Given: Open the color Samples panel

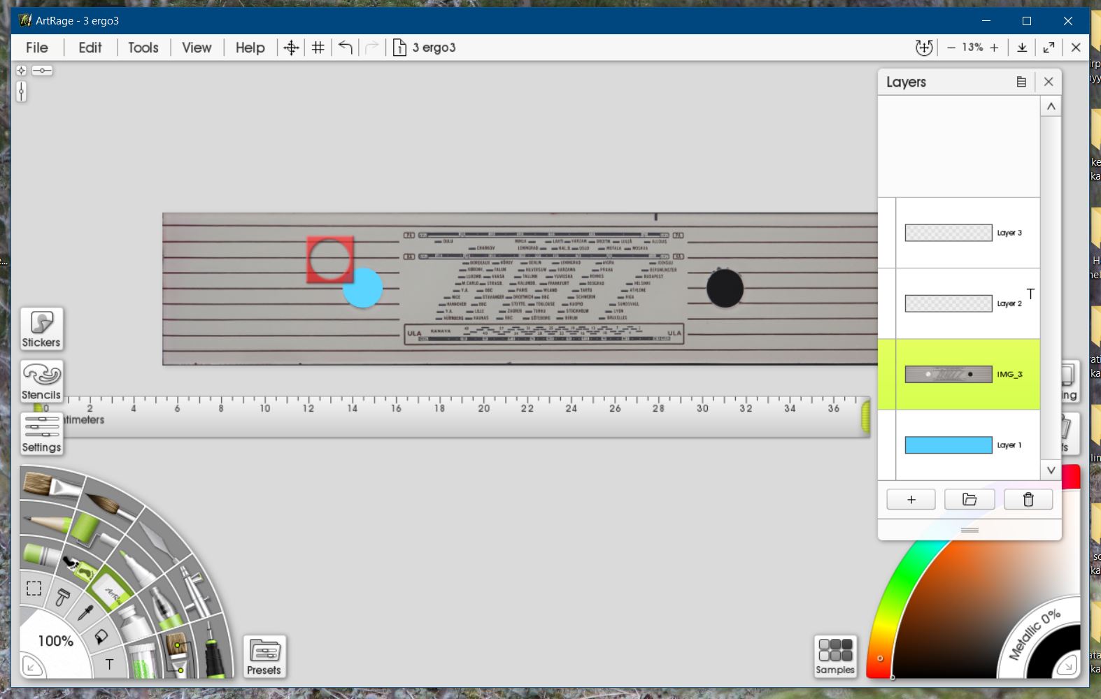Looking at the screenshot, I should (x=835, y=657).
